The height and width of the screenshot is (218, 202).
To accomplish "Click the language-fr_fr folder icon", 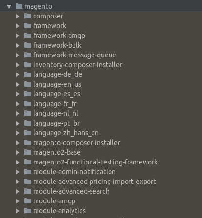I will click(x=28, y=104).
